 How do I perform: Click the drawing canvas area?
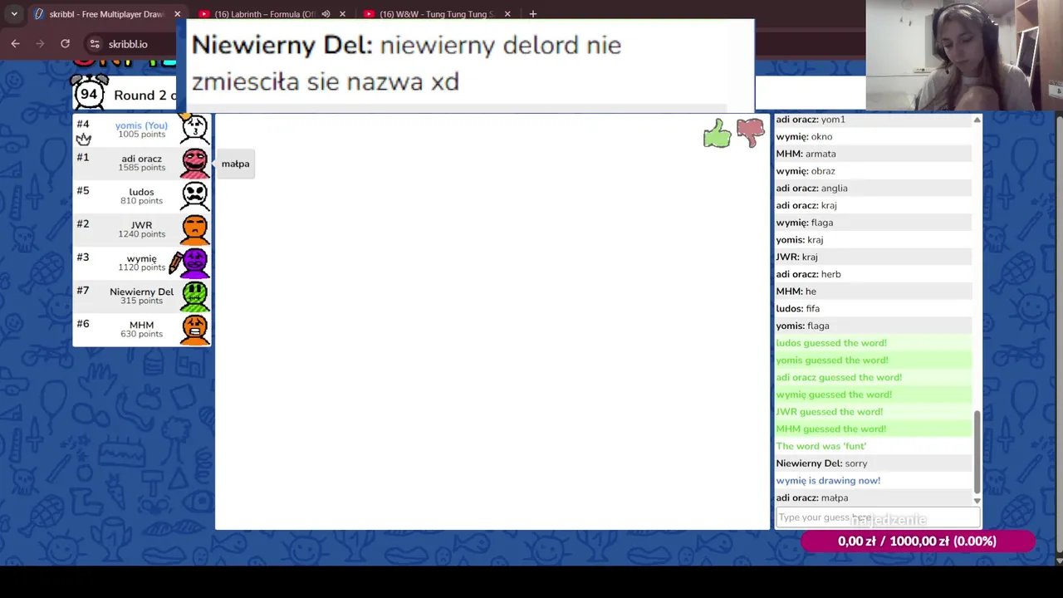tap(492, 321)
